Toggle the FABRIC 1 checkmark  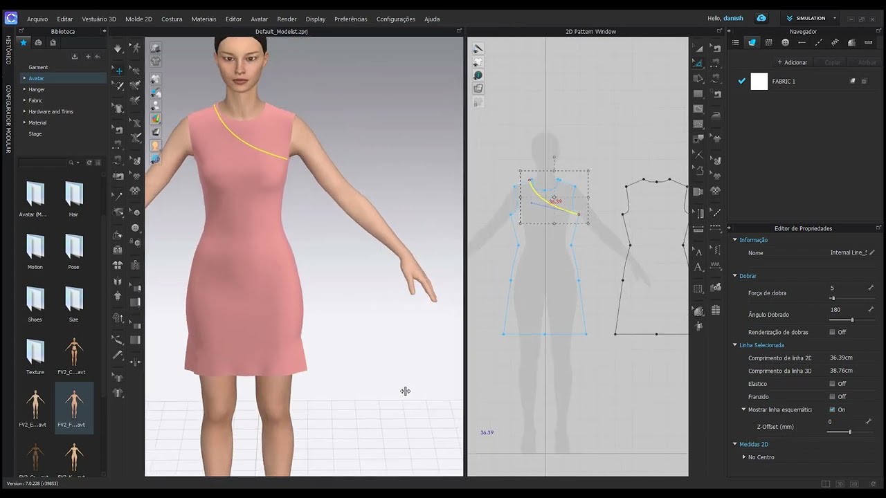click(x=741, y=81)
